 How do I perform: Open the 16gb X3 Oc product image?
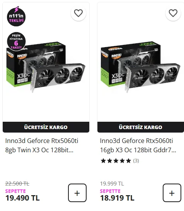(141, 67)
